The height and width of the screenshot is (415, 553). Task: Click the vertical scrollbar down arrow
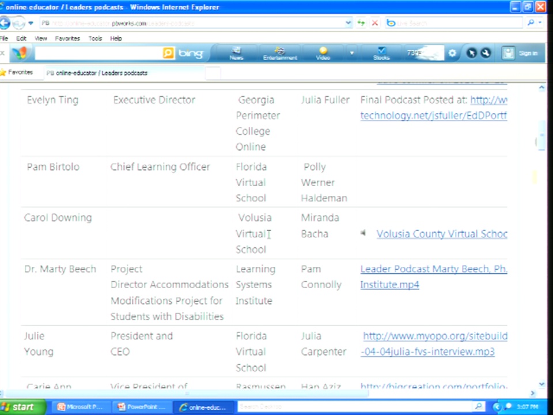coord(541,384)
